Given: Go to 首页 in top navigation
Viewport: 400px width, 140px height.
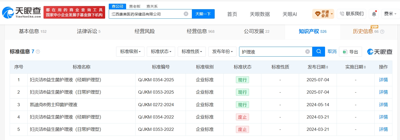Looking at the screenshot, I should click(x=232, y=14).
